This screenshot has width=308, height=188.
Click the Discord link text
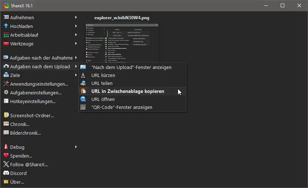pyautogui.click(x=18, y=173)
